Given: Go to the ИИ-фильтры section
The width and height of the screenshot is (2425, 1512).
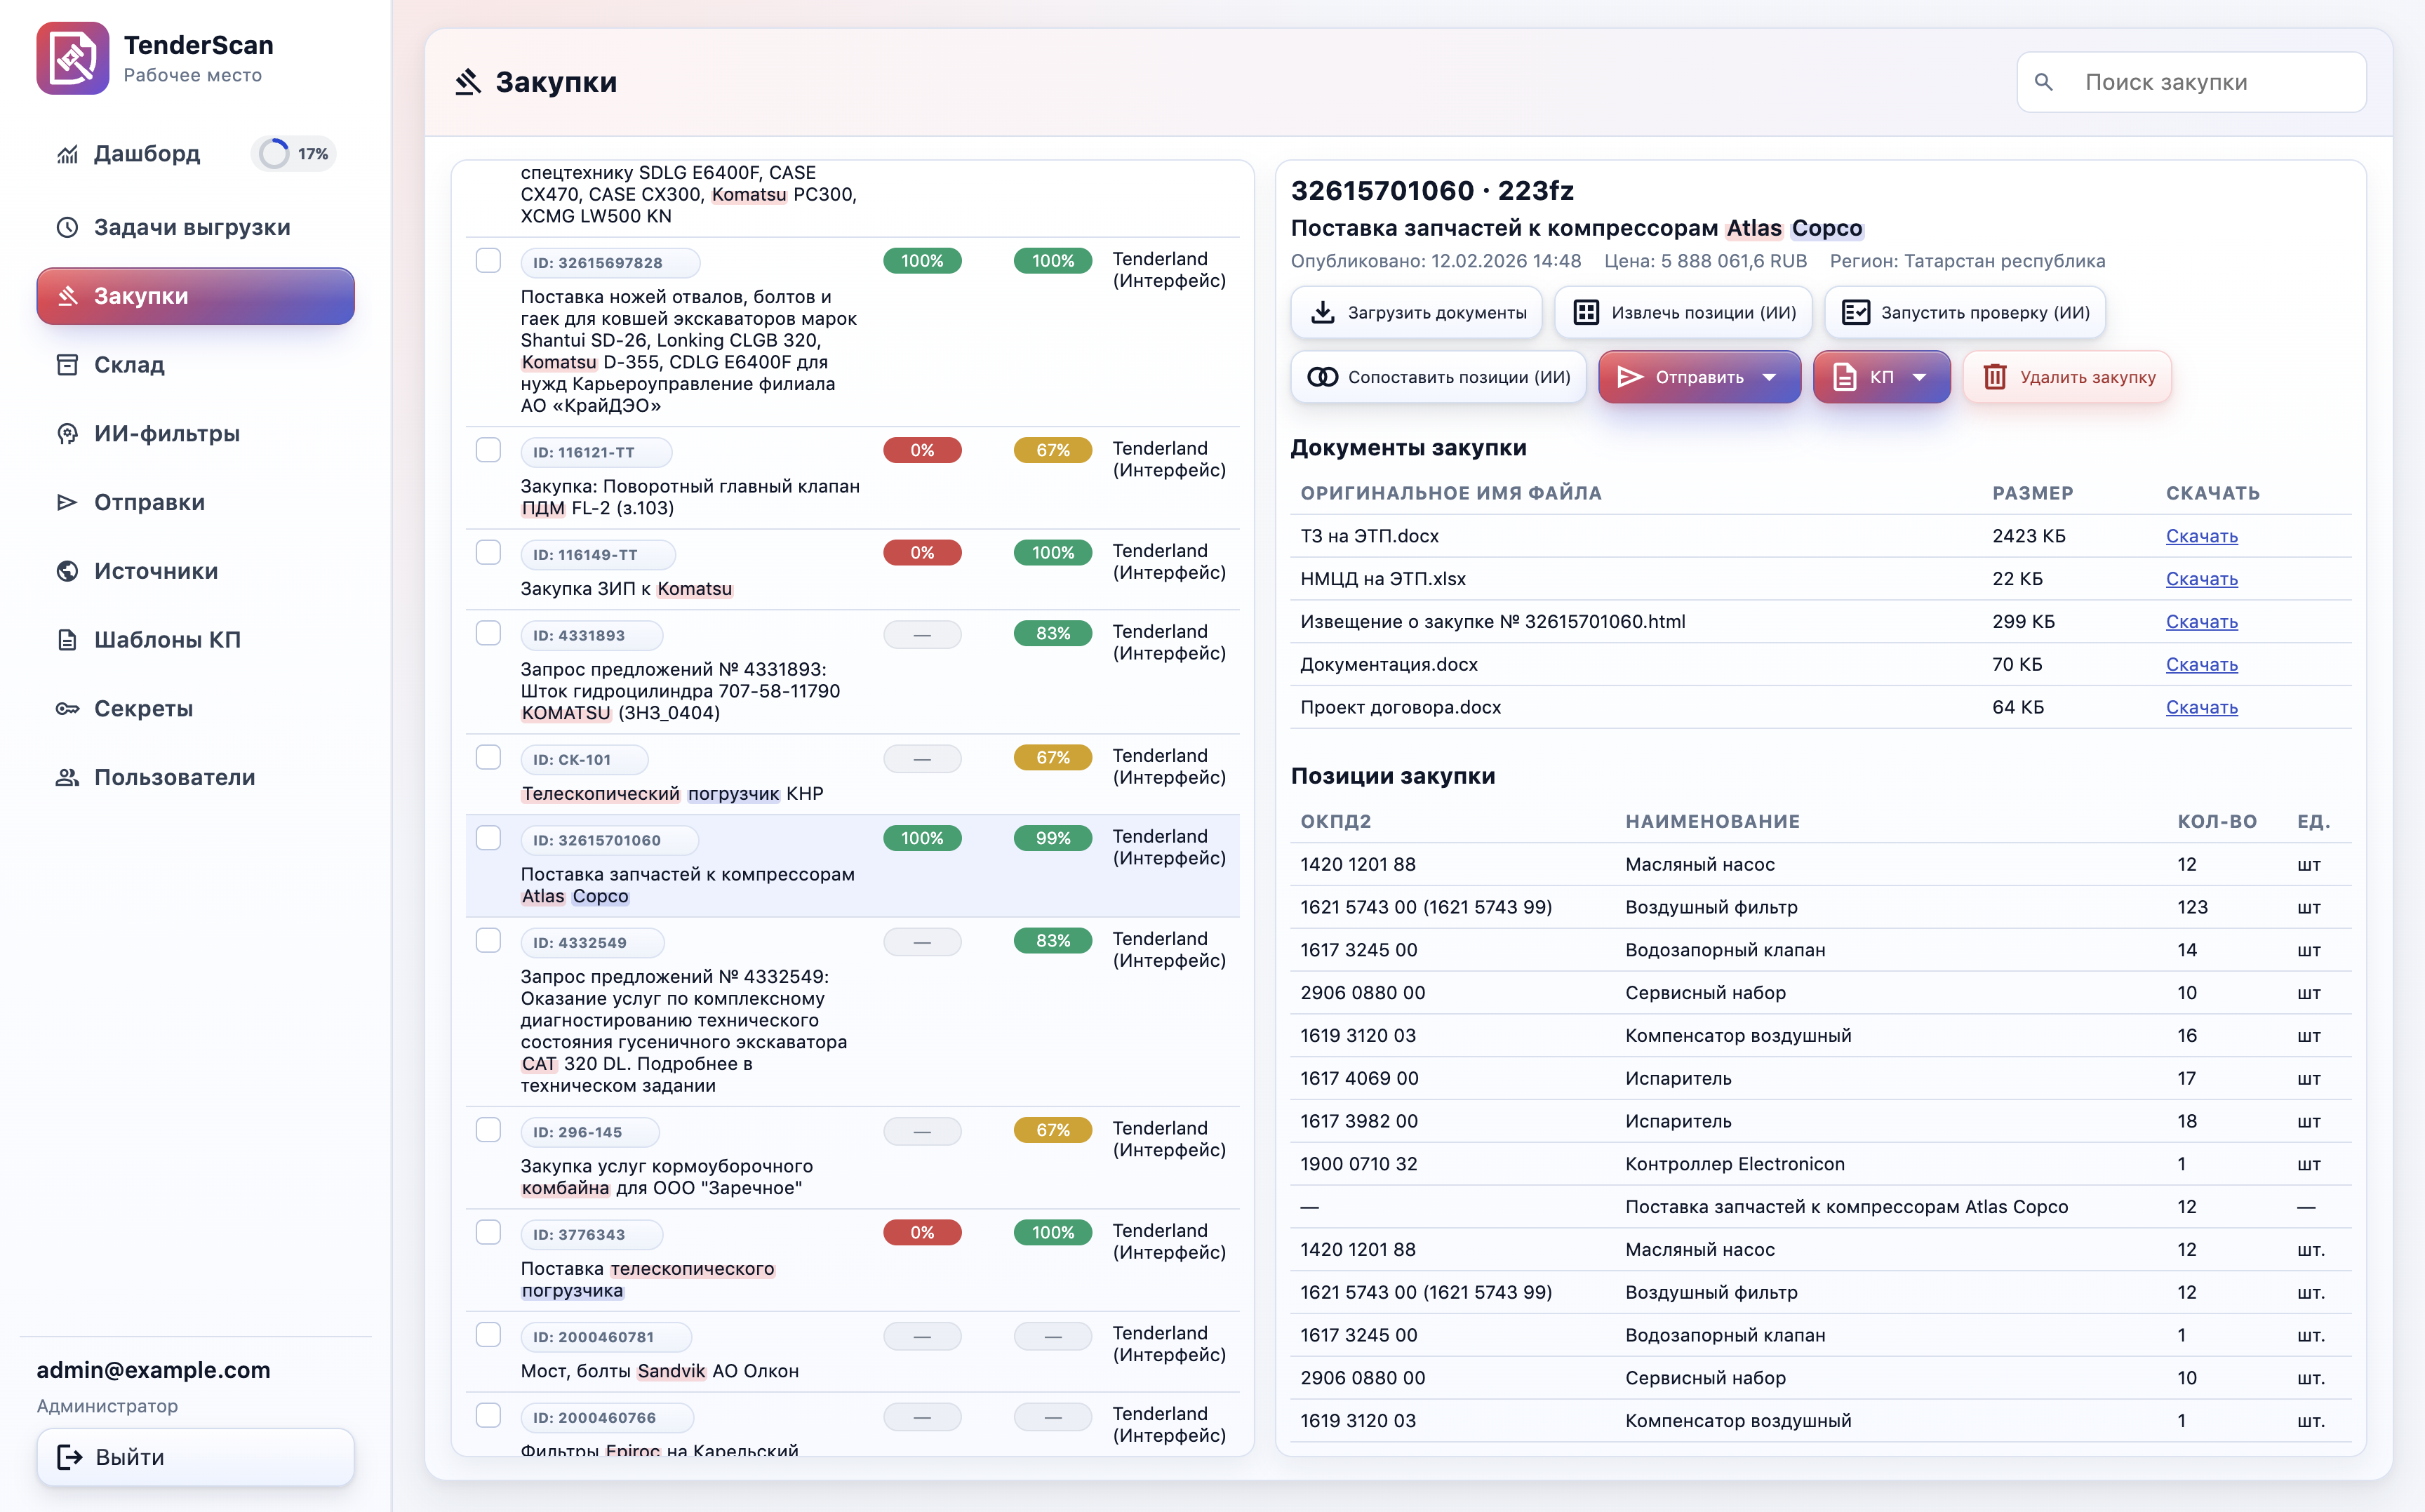Looking at the screenshot, I should pos(166,433).
